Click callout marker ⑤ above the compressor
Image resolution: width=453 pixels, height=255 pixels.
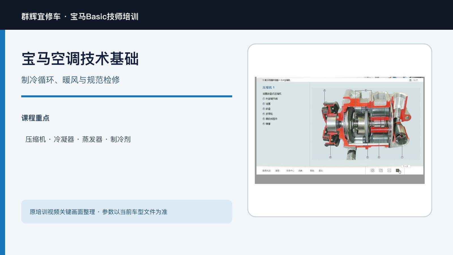tap(324, 90)
